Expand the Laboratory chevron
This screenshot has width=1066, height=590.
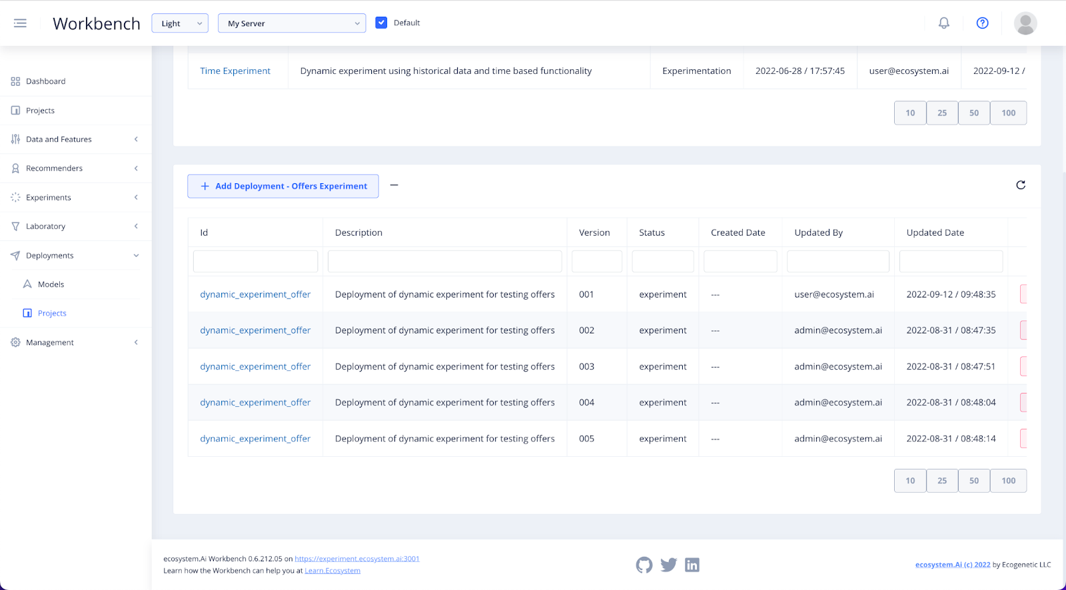point(136,226)
